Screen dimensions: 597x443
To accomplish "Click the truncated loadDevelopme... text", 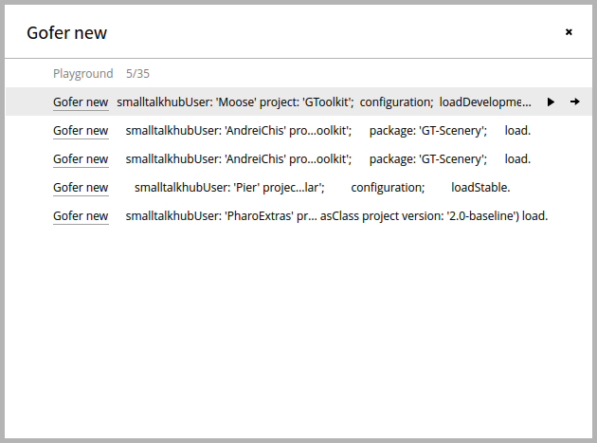I will pos(485,102).
